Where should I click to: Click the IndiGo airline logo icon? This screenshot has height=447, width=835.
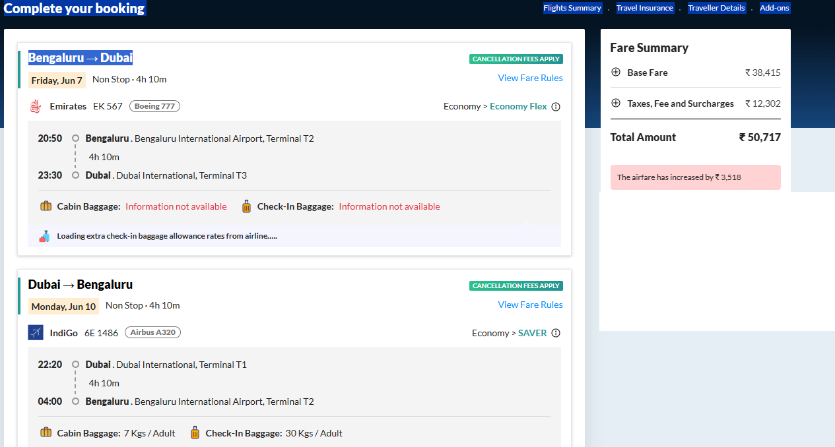tap(36, 333)
